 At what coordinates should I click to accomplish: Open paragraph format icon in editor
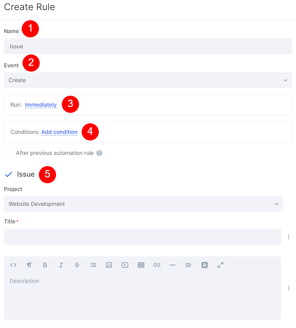pos(29,265)
